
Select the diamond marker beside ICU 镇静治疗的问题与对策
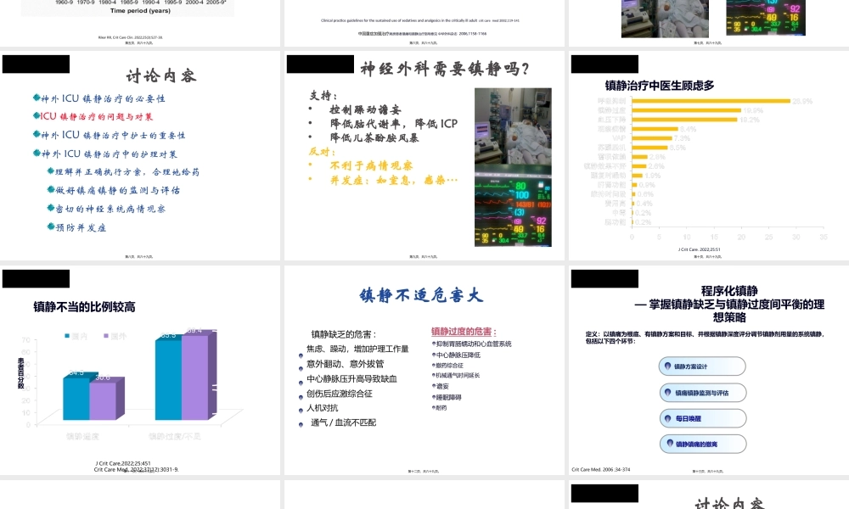pos(37,116)
